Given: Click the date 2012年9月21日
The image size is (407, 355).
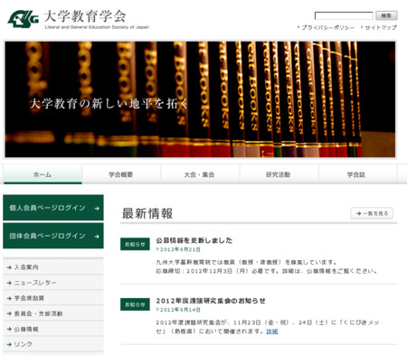Looking at the screenshot, I should 180,249.
